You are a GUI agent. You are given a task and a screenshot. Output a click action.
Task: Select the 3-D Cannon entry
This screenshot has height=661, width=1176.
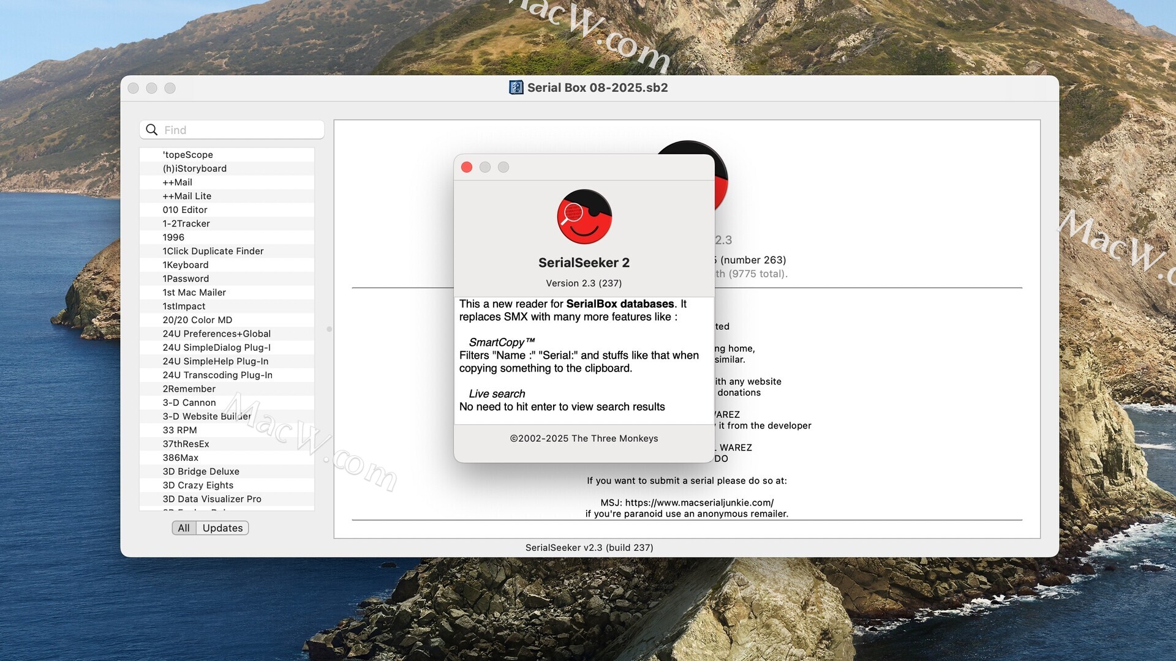227,403
